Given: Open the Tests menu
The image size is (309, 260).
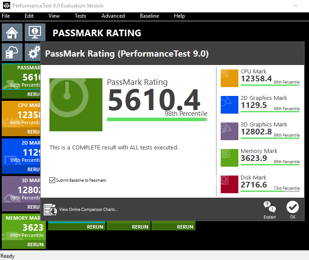Looking at the screenshot, I should pyautogui.click(x=80, y=16).
